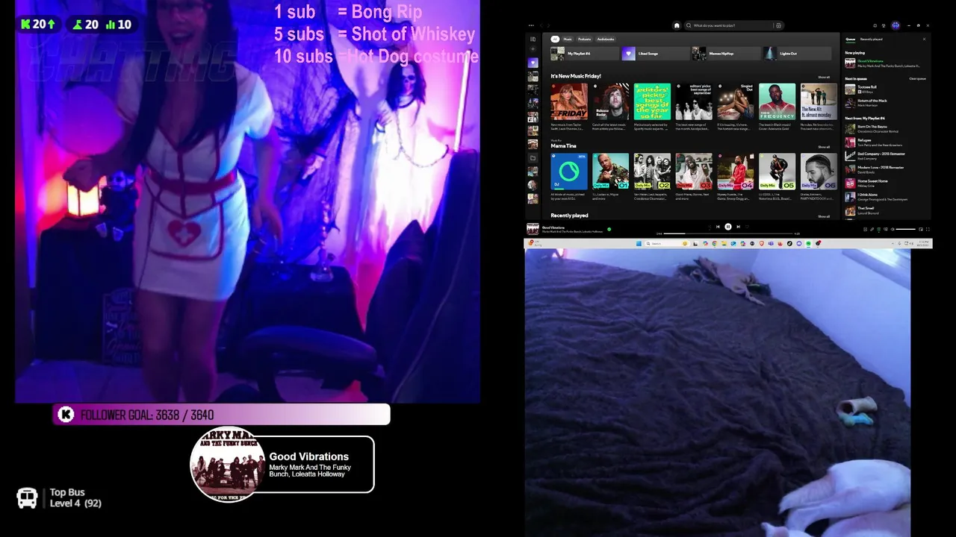Select Return of the Mack in queue
This screenshot has width=956, height=537.
point(886,103)
